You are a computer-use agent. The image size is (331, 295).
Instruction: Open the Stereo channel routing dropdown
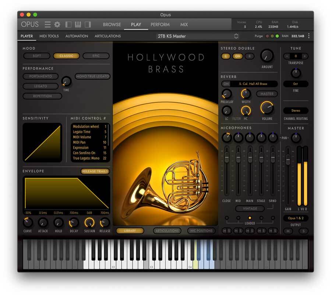296,111
